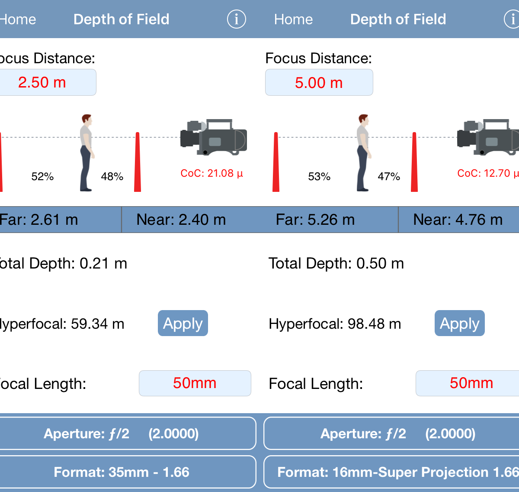Change right panel 50mm focal length
519x492 pixels.
(468, 383)
